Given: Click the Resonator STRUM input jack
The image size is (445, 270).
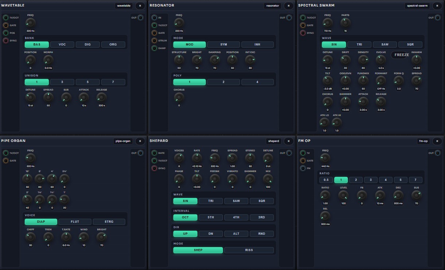Looking at the screenshot, I should [154, 41].
